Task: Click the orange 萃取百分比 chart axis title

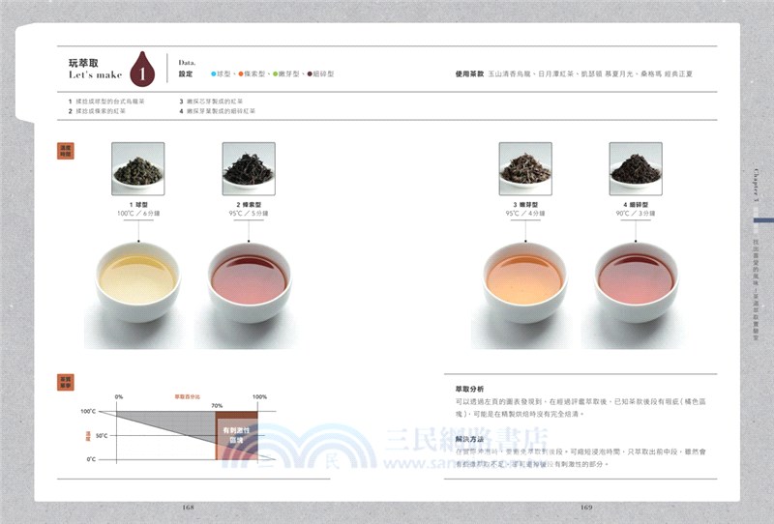Action: click(x=187, y=396)
